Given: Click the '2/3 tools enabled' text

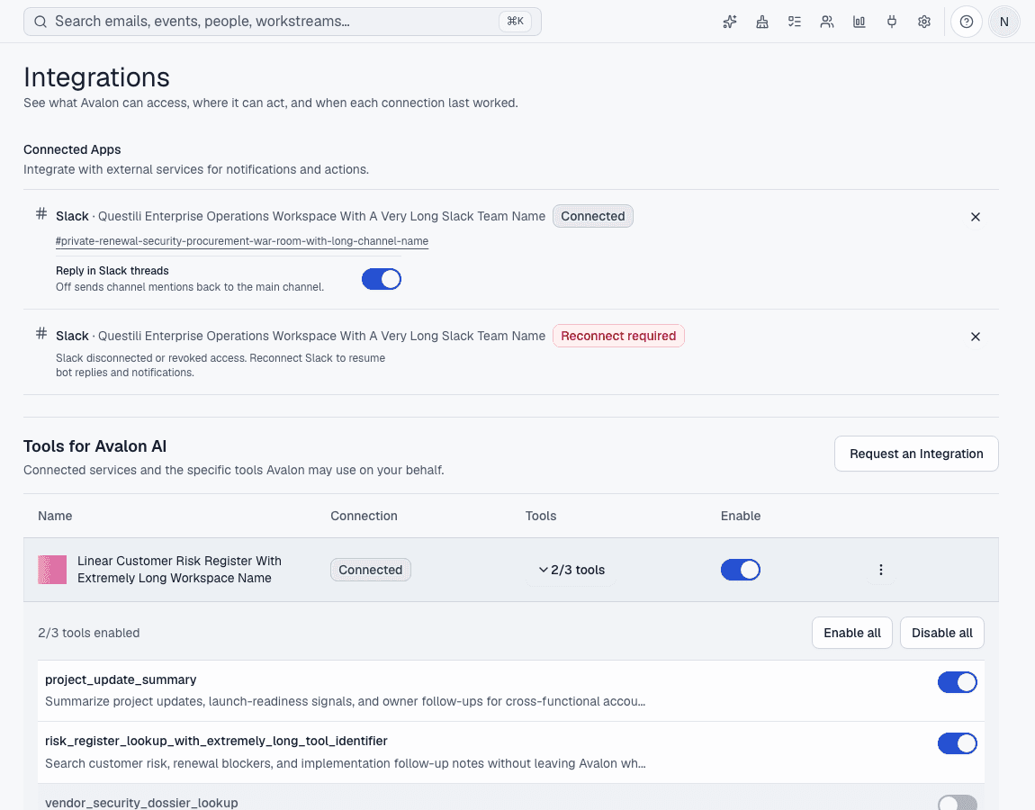Looking at the screenshot, I should pyautogui.click(x=88, y=633).
